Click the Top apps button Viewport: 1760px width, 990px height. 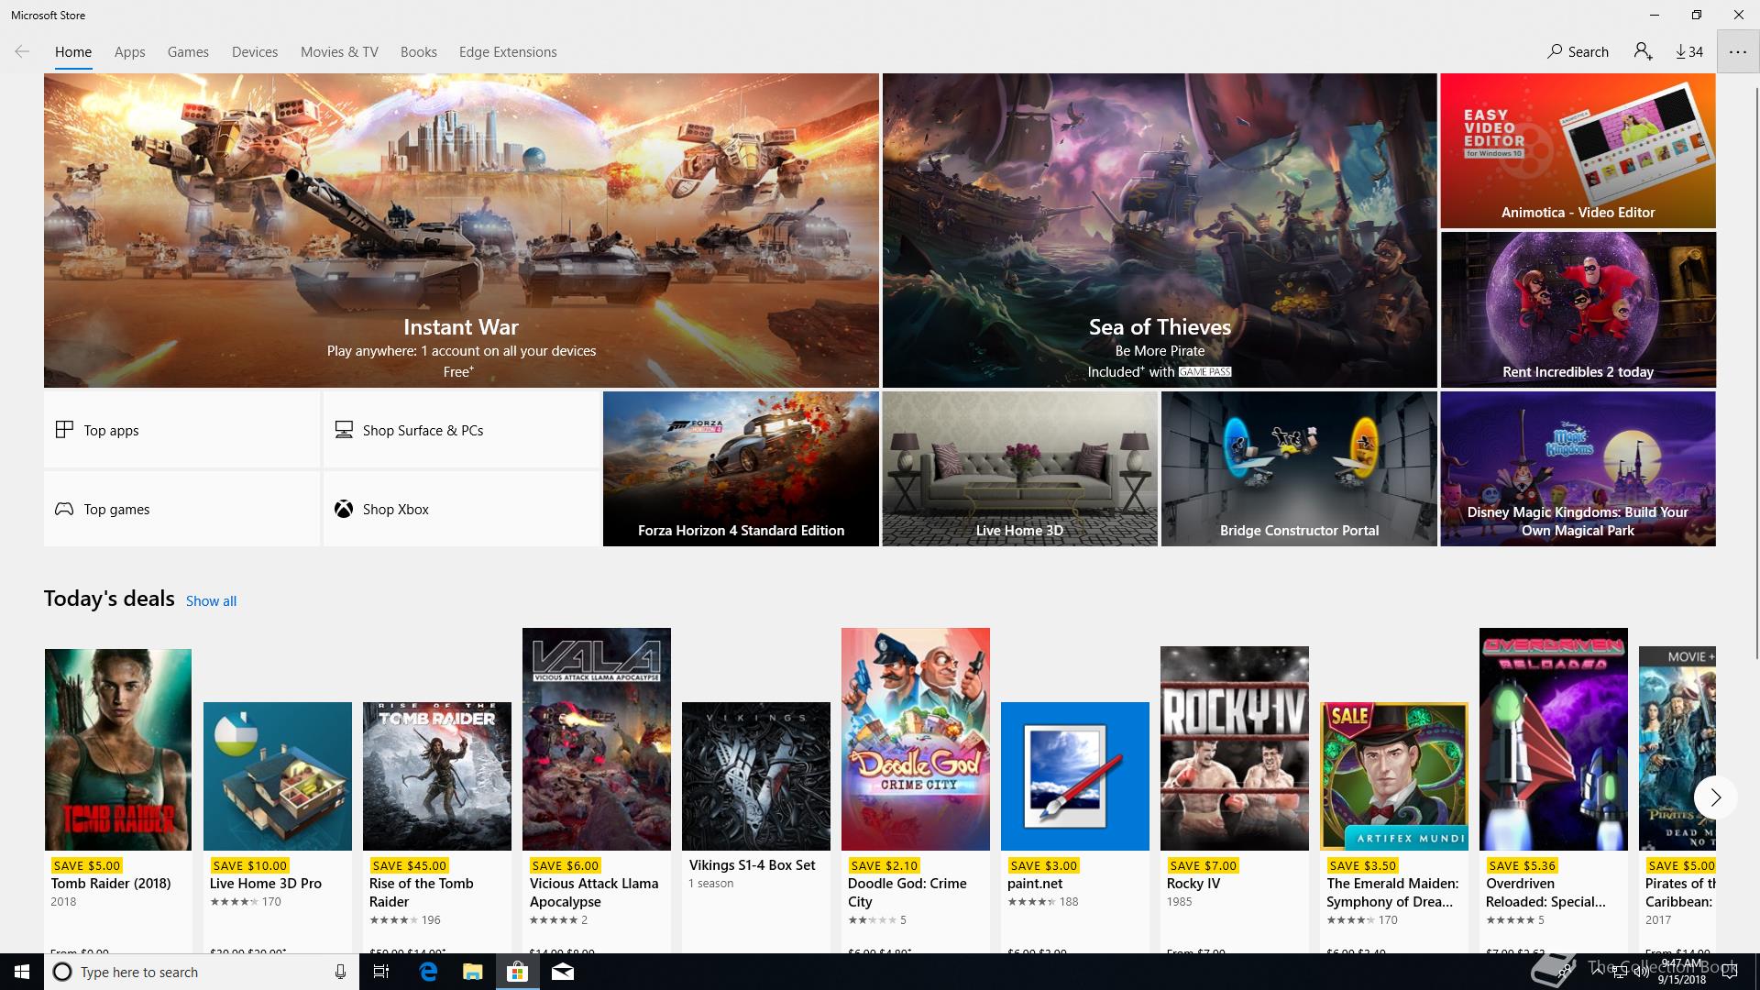[181, 430]
